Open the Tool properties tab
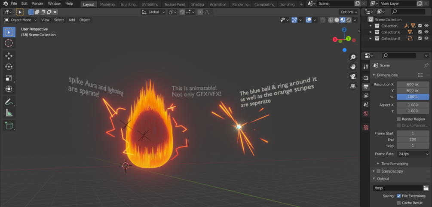 pos(366,67)
